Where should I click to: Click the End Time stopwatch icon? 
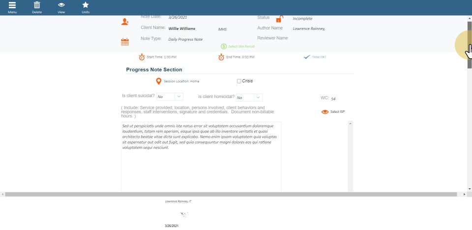221,57
